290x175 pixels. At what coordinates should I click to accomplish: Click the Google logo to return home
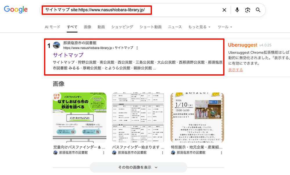(15, 10)
